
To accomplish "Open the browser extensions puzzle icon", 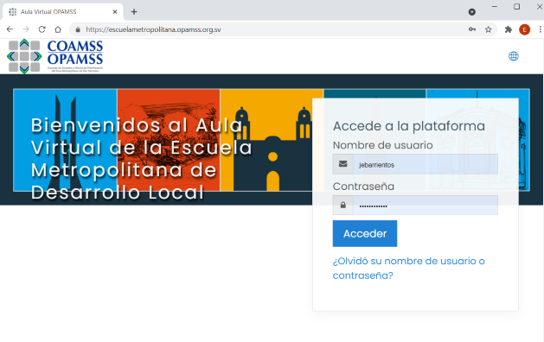I will pyautogui.click(x=509, y=29).
